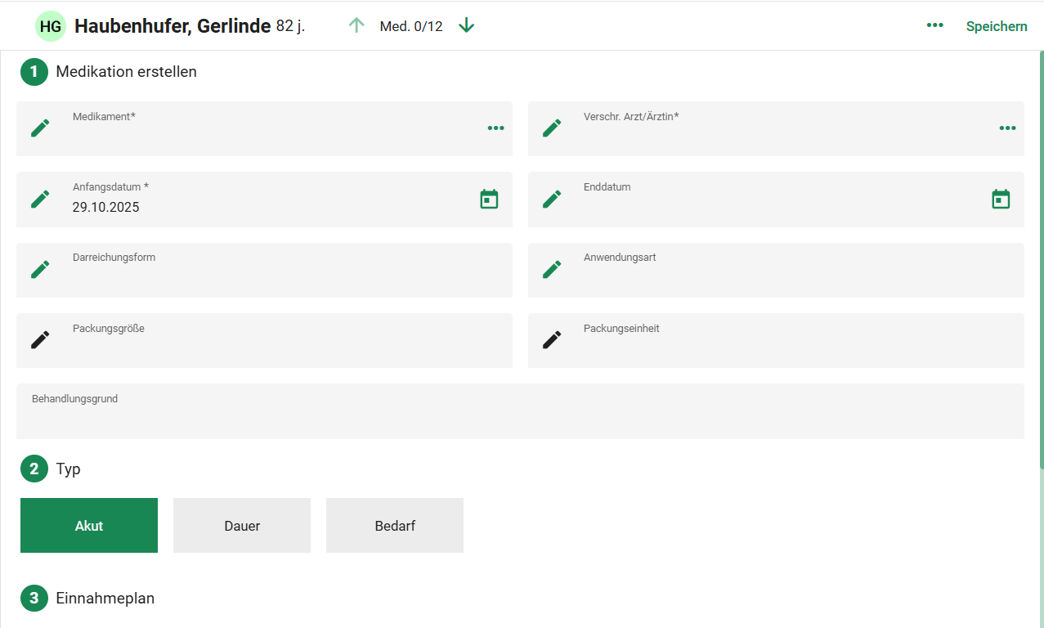Click the Speichern button
This screenshot has width=1044, height=628.
click(997, 26)
